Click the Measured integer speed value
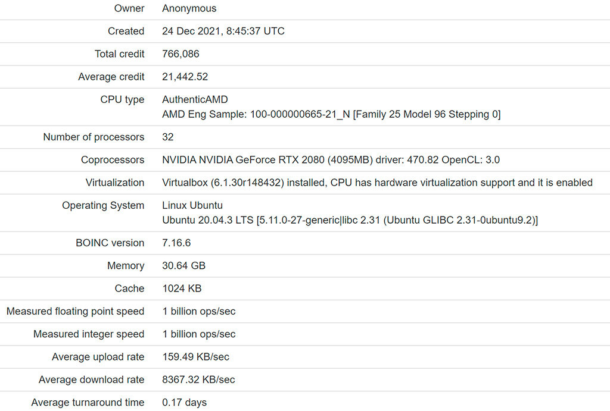Image resolution: width=610 pixels, height=411 pixels. point(198,334)
